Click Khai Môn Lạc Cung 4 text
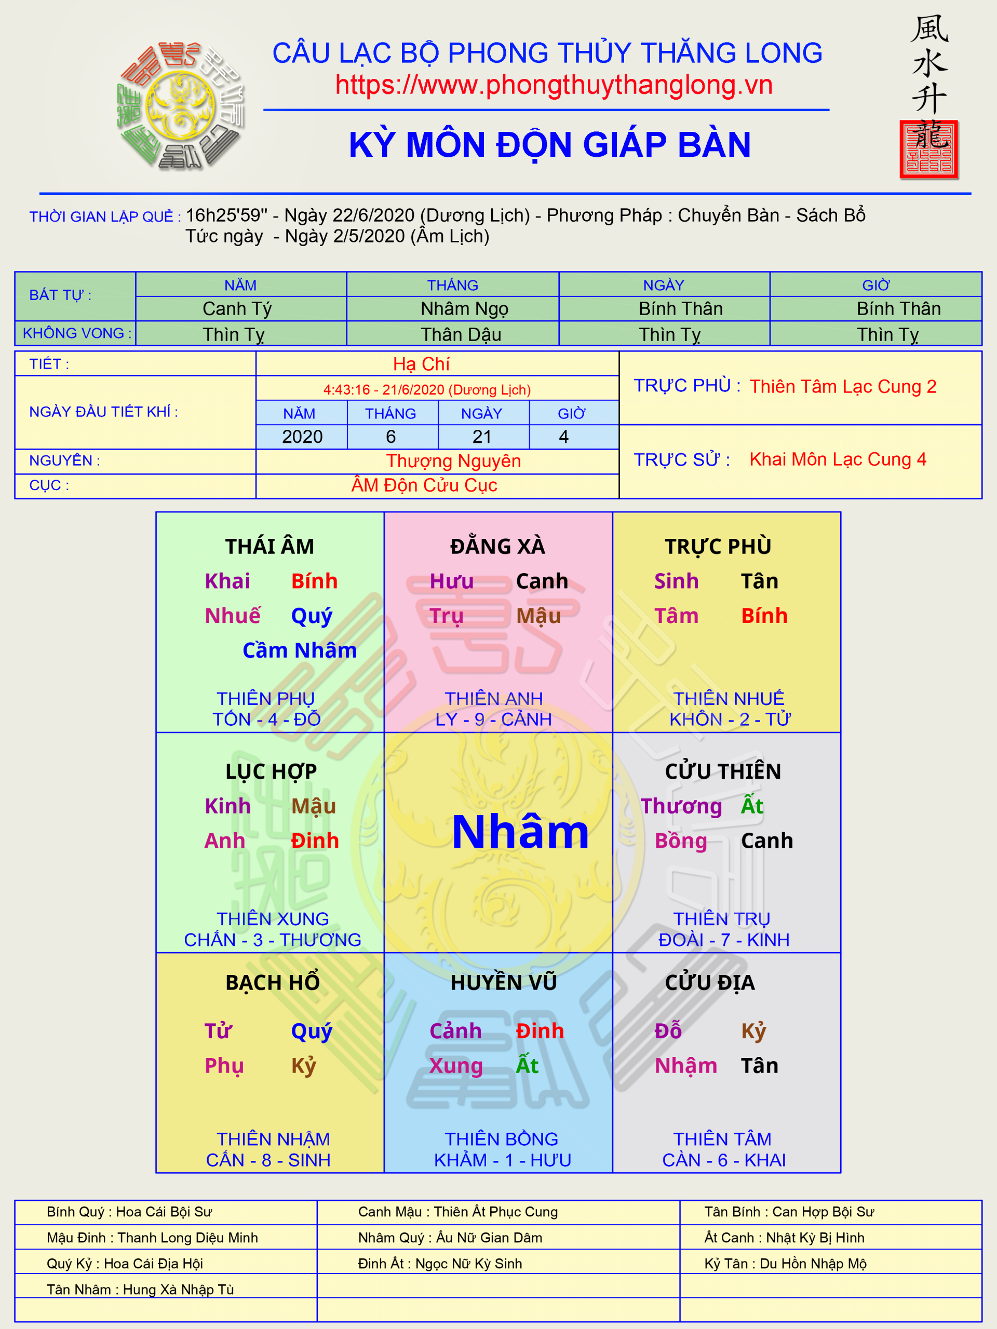 [x=837, y=459]
